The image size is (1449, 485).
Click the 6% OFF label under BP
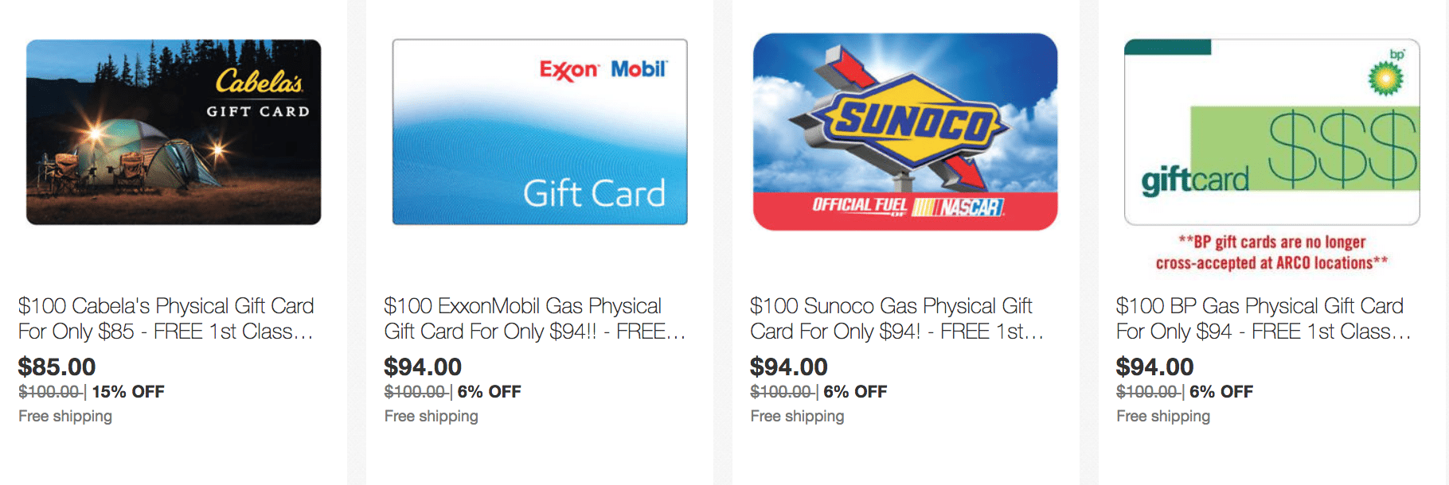1221,391
